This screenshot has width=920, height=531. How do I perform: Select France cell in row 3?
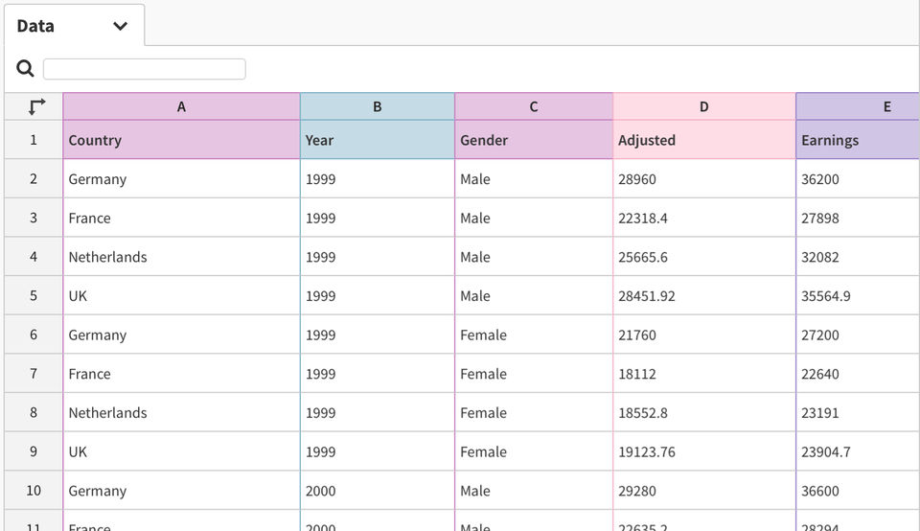181,218
